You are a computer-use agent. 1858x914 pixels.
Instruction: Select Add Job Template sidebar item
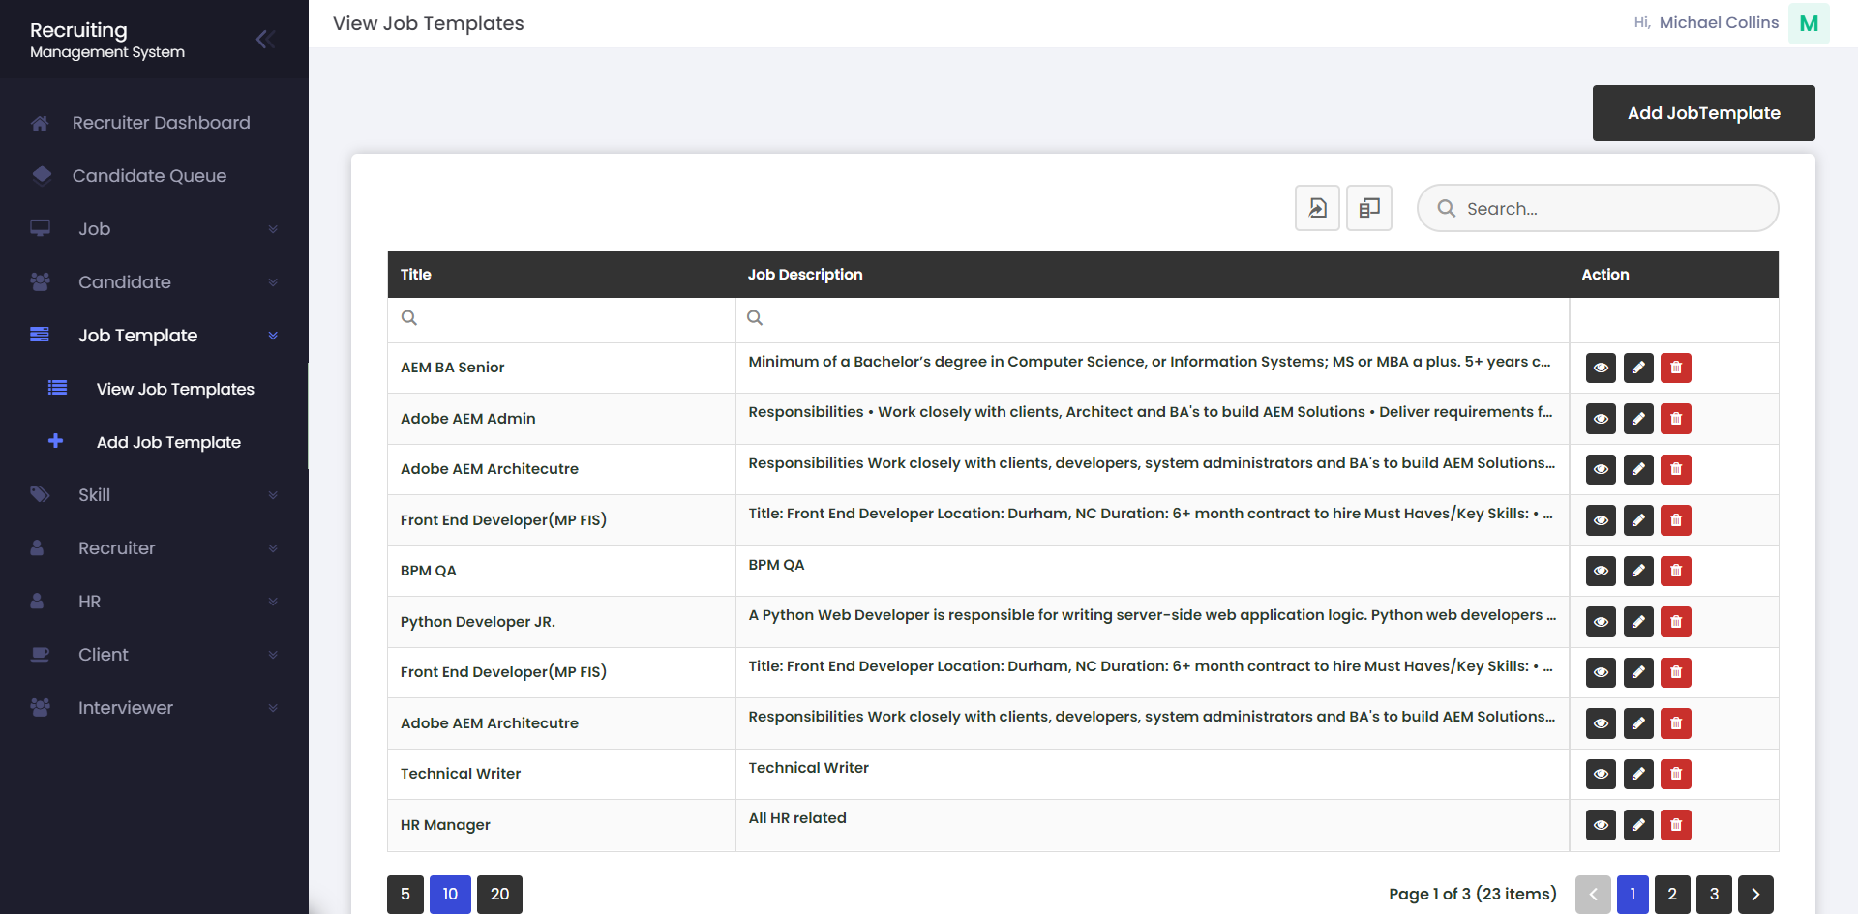[x=168, y=442]
